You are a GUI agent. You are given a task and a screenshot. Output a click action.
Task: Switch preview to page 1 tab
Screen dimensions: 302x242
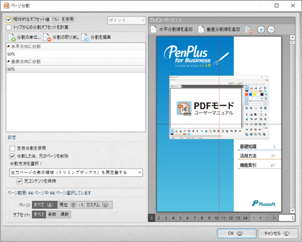(x=151, y=218)
